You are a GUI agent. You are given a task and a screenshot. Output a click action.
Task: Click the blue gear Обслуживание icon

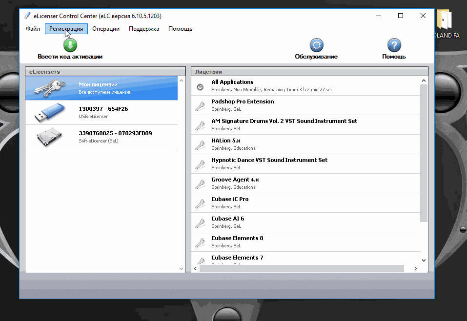tap(316, 45)
